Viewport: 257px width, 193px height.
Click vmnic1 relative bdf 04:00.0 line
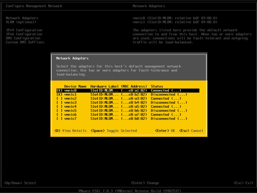[x=175, y=22]
